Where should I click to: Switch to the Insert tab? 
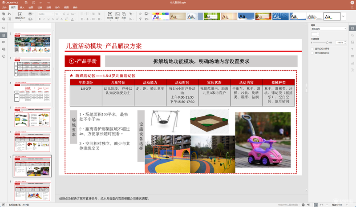point(22,8)
